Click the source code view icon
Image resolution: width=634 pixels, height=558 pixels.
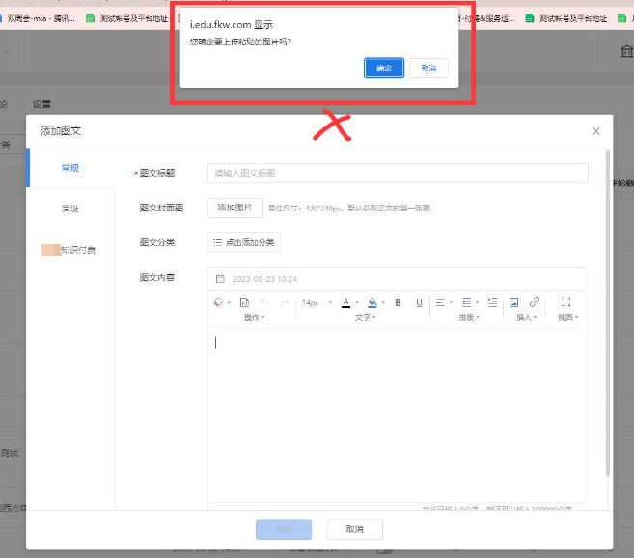[243, 302]
